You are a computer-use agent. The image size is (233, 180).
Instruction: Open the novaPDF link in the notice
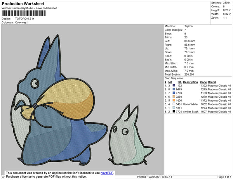107,173
